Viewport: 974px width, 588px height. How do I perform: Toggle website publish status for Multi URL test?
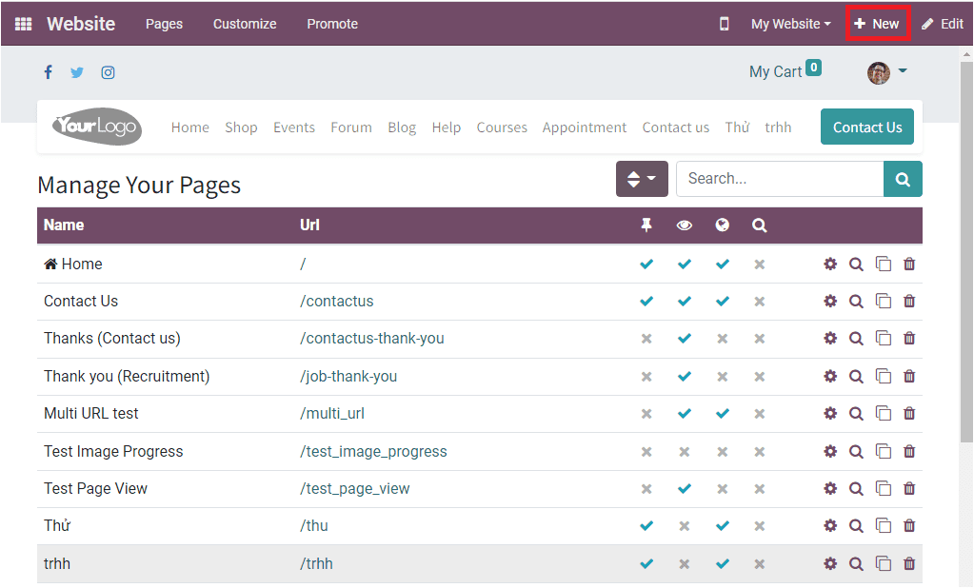click(722, 413)
